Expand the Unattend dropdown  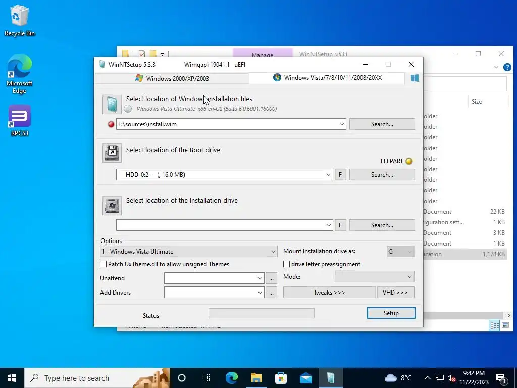[260, 278]
